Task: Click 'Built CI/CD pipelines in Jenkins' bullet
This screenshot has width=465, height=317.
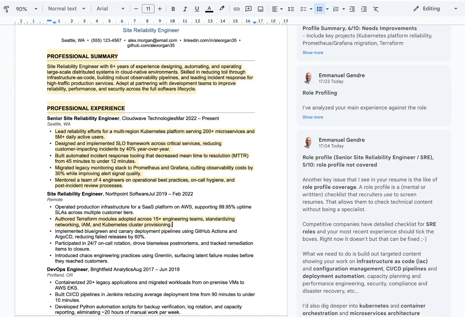Action: point(155,297)
